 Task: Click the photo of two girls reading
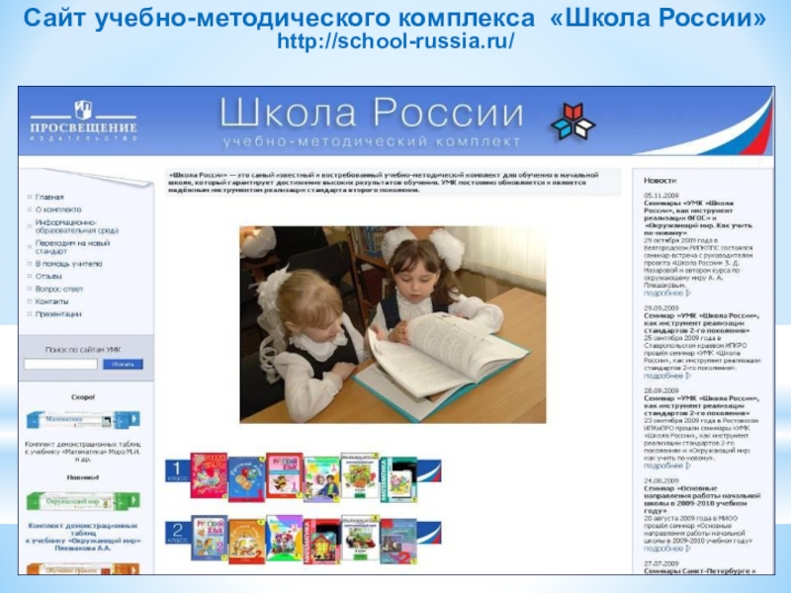click(x=393, y=324)
